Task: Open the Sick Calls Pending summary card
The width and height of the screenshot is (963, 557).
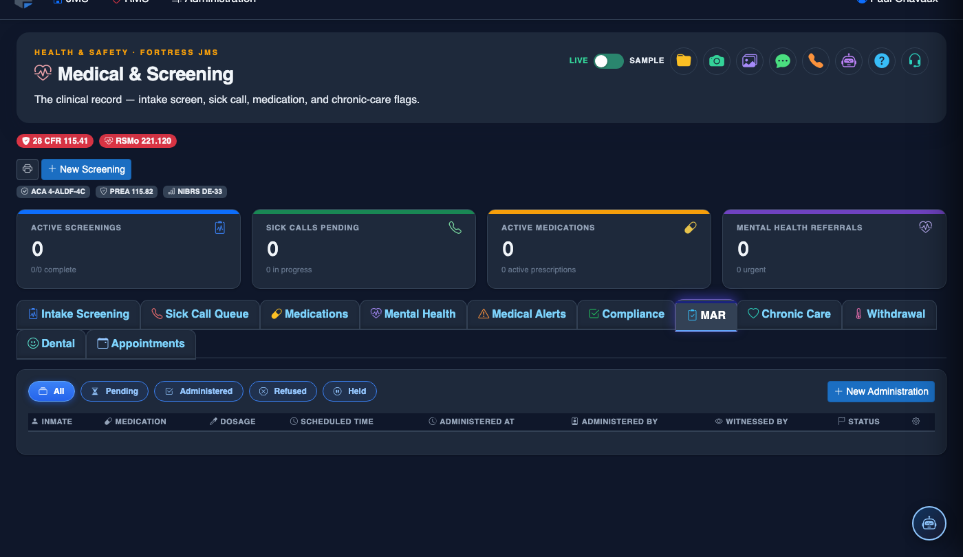Action: coord(364,249)
